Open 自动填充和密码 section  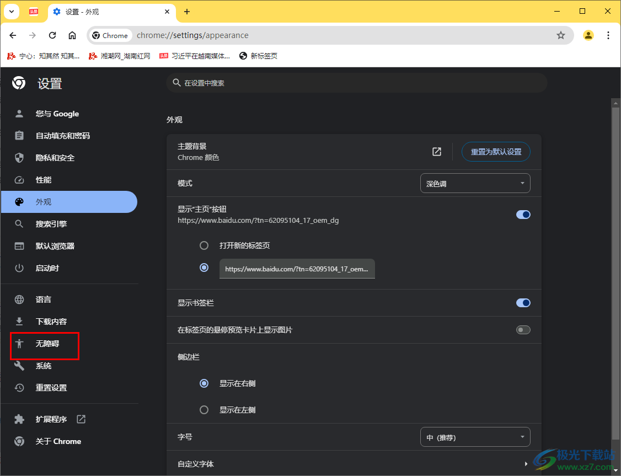(x=69, y=136)
